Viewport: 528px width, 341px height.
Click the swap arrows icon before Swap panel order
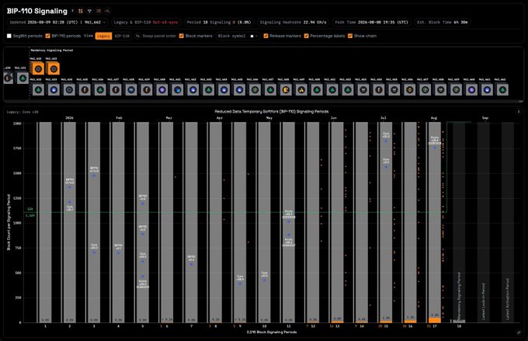(137, 36)
